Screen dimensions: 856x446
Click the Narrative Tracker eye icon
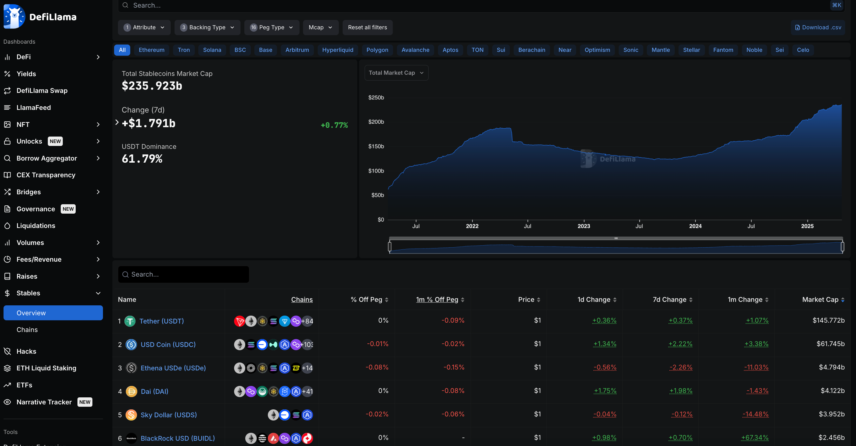click(x=7, y=402)
